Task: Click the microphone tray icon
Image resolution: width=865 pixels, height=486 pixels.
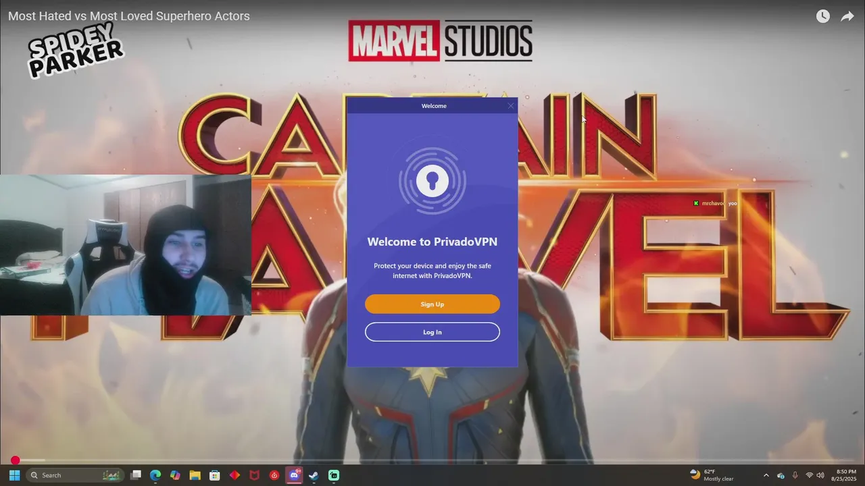Action: (795, 475)
